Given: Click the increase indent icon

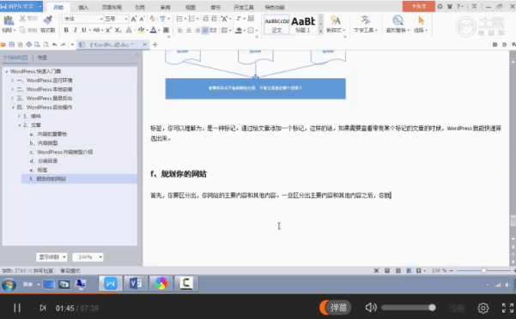Looking at the screenshot, I should click(x=214, y=19).
